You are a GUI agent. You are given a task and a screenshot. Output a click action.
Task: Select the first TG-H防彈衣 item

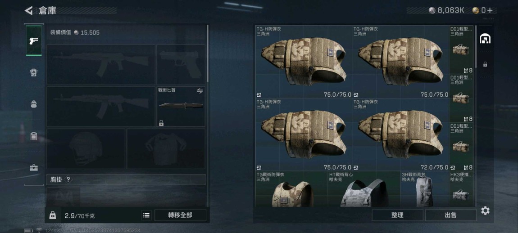304,62
